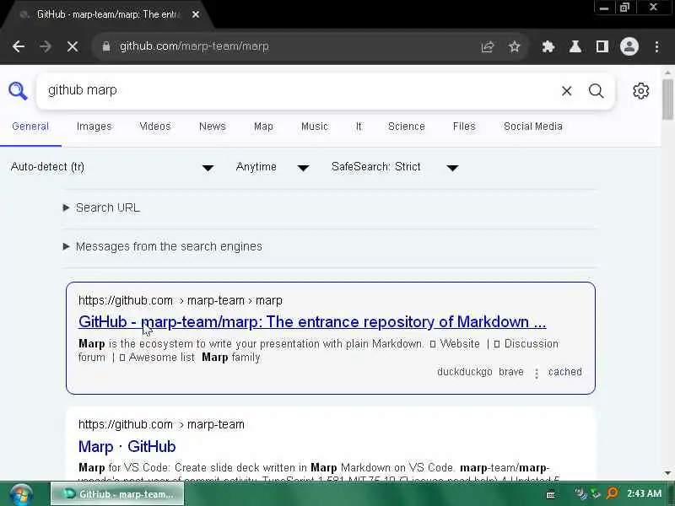Click the https://github.com marp-team marp URL
Image resolution: width=675 pixels, height=506 pixels.
(181, 300)
